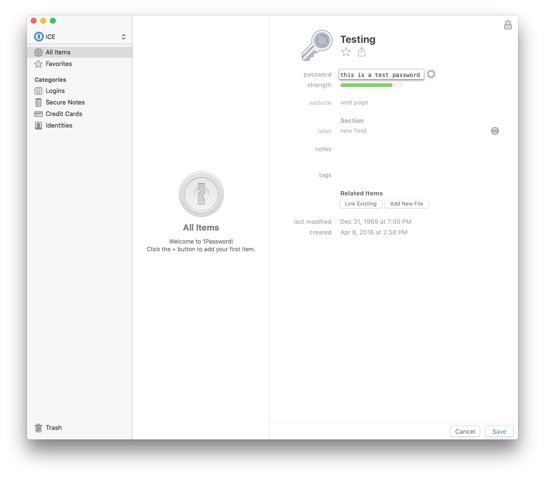Show the Secure Notes category
The width and height of the screenshot is (545, 478).
tap(80, 103)
